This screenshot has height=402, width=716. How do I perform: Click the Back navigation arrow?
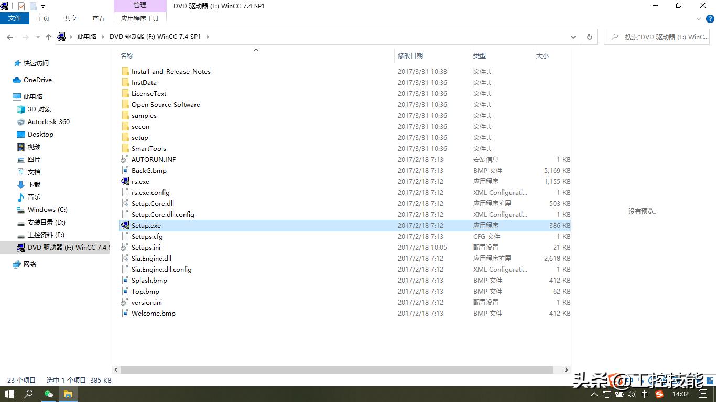click(x=9, y=37)
